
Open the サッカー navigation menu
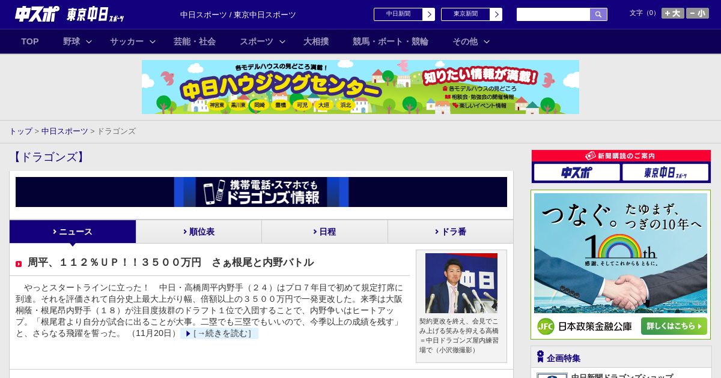127,41
